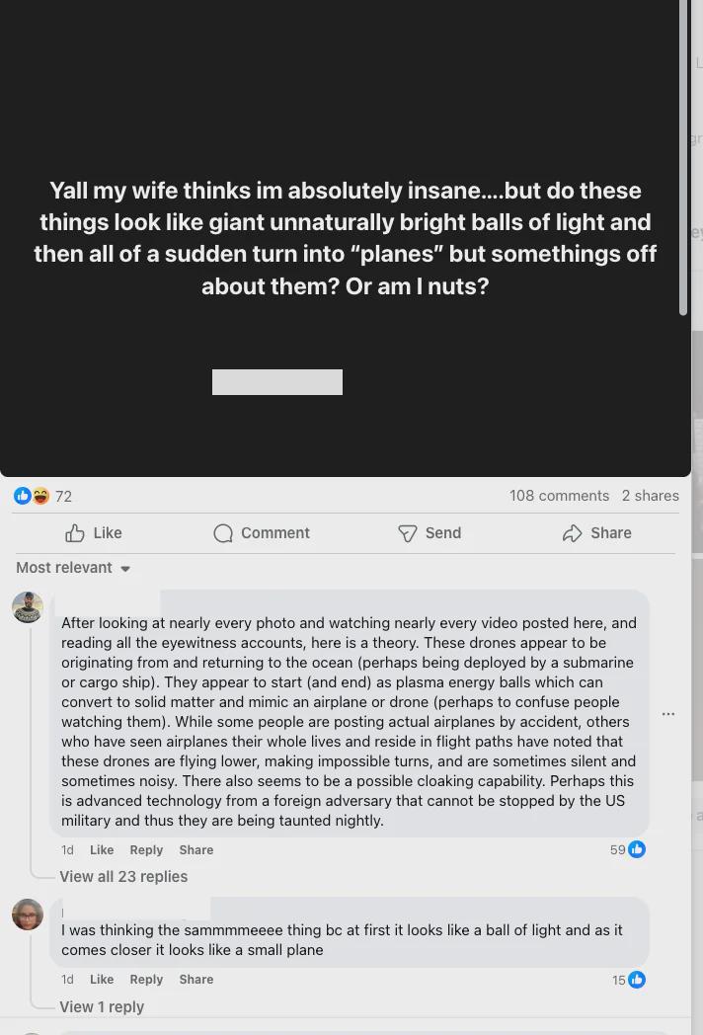
Task: Click the Send icon
Action: pyautogui.click(x=407, y=533)
